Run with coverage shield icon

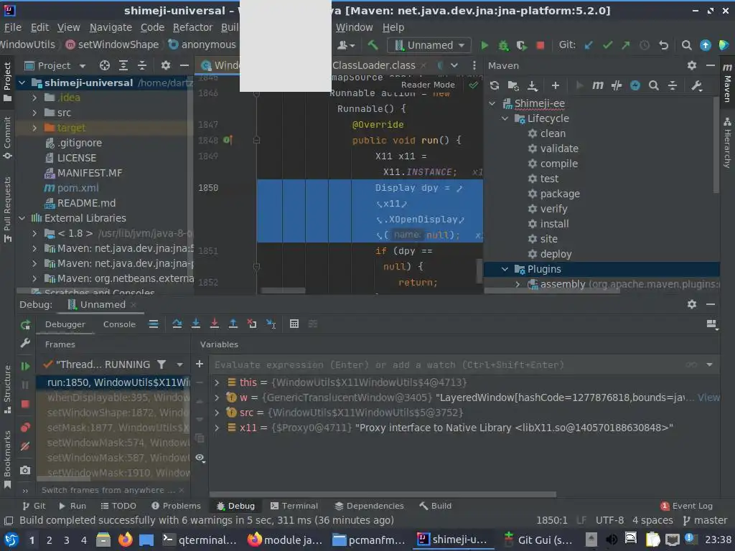522,45
